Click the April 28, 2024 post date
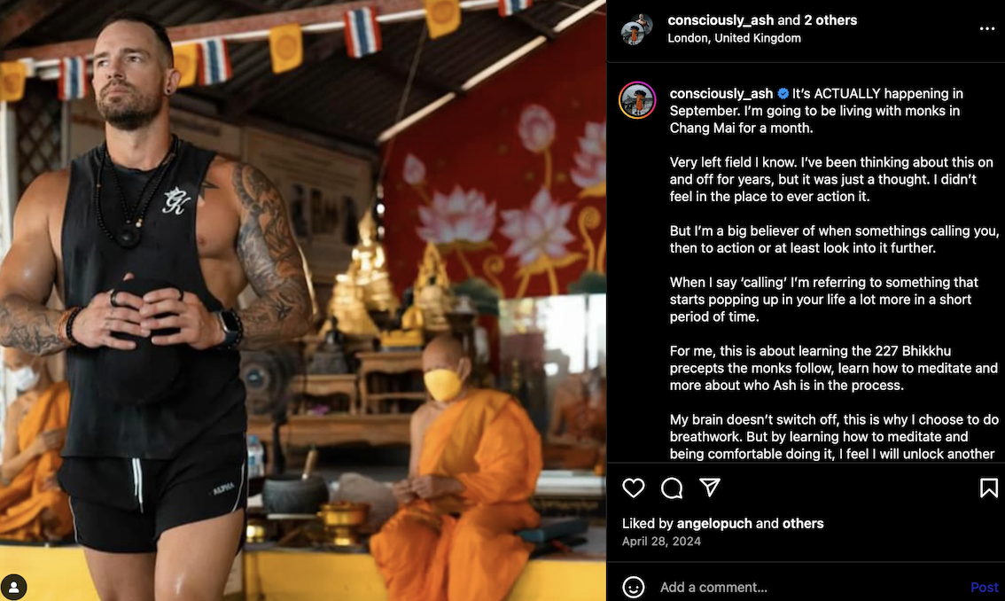 point(661,542)
